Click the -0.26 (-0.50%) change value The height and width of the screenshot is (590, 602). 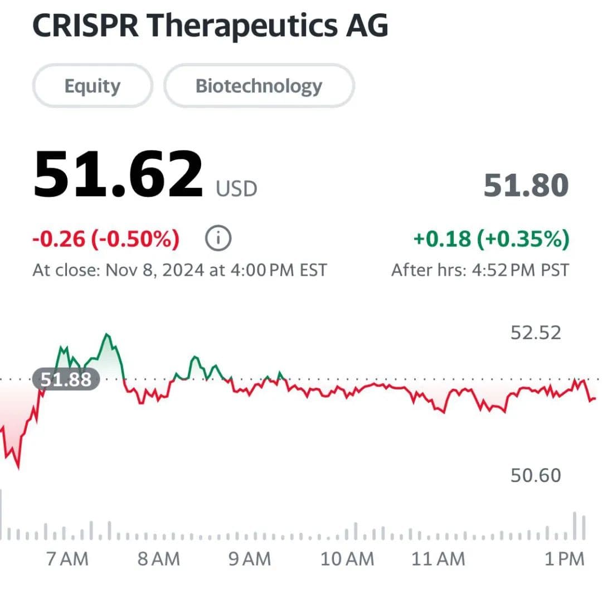[x=106, y=239]
